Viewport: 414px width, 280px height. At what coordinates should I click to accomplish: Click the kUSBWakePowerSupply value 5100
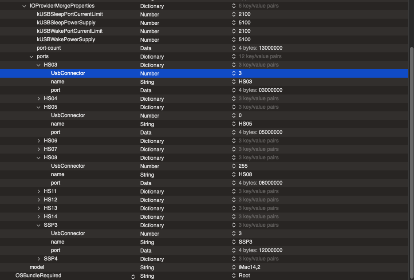pyautogui.click(x=244, y=39)
